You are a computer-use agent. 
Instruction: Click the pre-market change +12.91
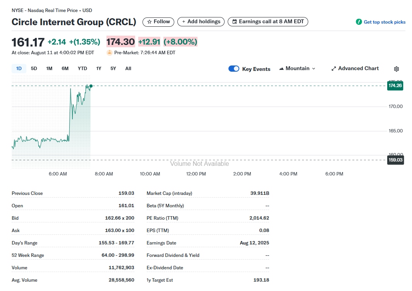[x=149, y=42]
